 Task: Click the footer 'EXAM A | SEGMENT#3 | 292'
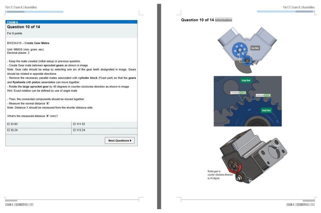tap(19, 204)
